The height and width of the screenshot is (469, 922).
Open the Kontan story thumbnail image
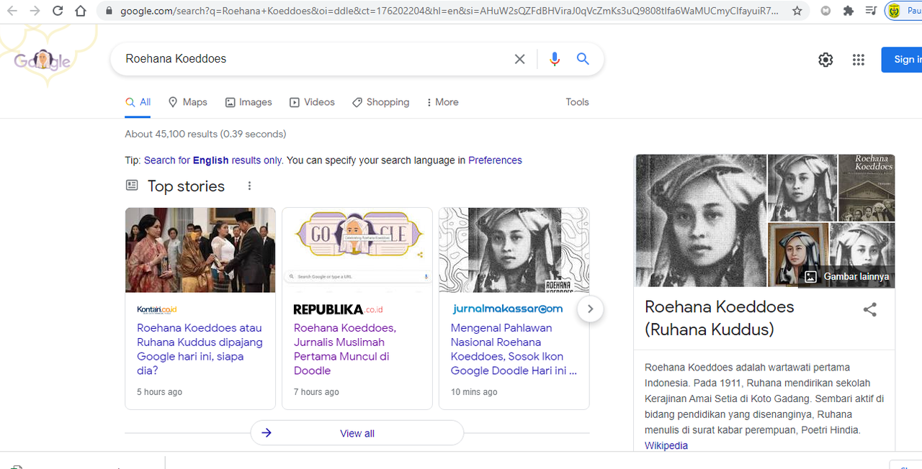coord(200,250)
